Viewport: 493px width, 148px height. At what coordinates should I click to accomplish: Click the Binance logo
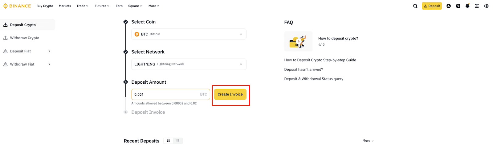tap(17, 6)
